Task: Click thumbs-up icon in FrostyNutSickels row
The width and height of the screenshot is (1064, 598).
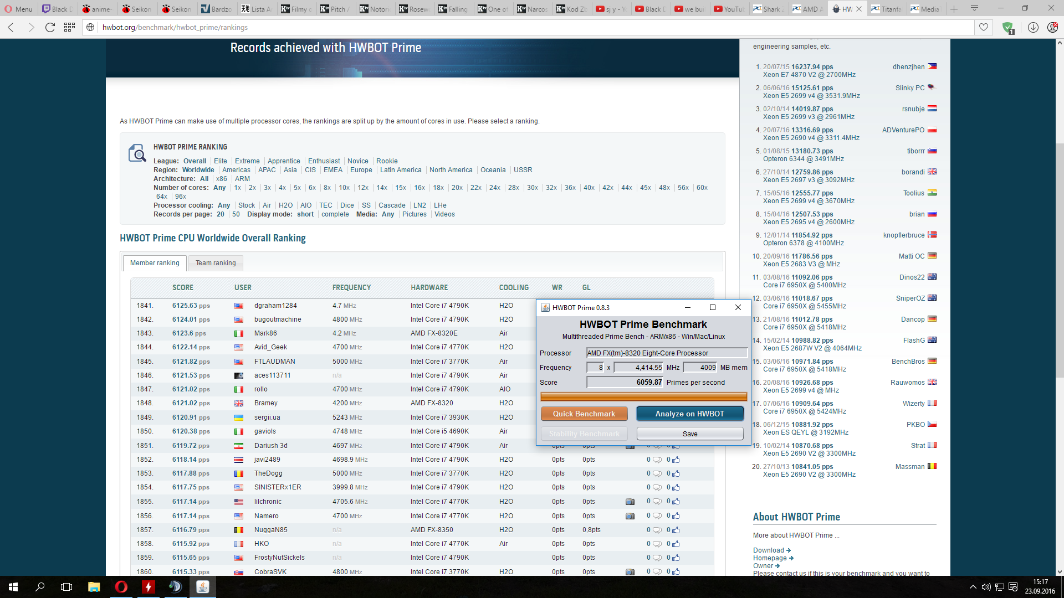Action: point(676,558)
